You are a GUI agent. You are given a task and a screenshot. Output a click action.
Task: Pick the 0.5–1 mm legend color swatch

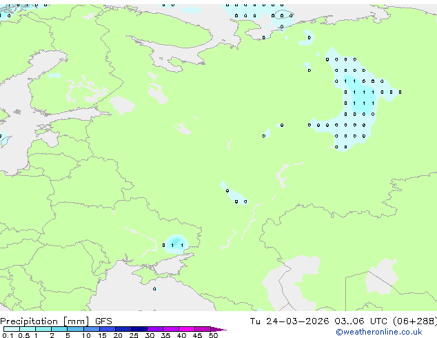28,329
